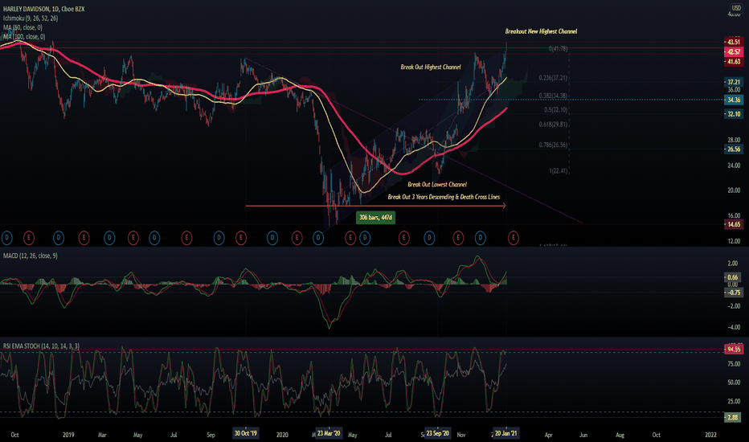
Task: Click the 37.21 price axis label
Action: pyautogui.click(x=733, y=82)
